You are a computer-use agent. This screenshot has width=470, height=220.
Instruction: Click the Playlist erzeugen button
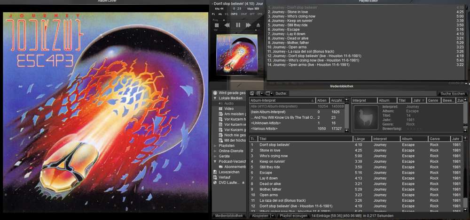(x=292, y=216)
